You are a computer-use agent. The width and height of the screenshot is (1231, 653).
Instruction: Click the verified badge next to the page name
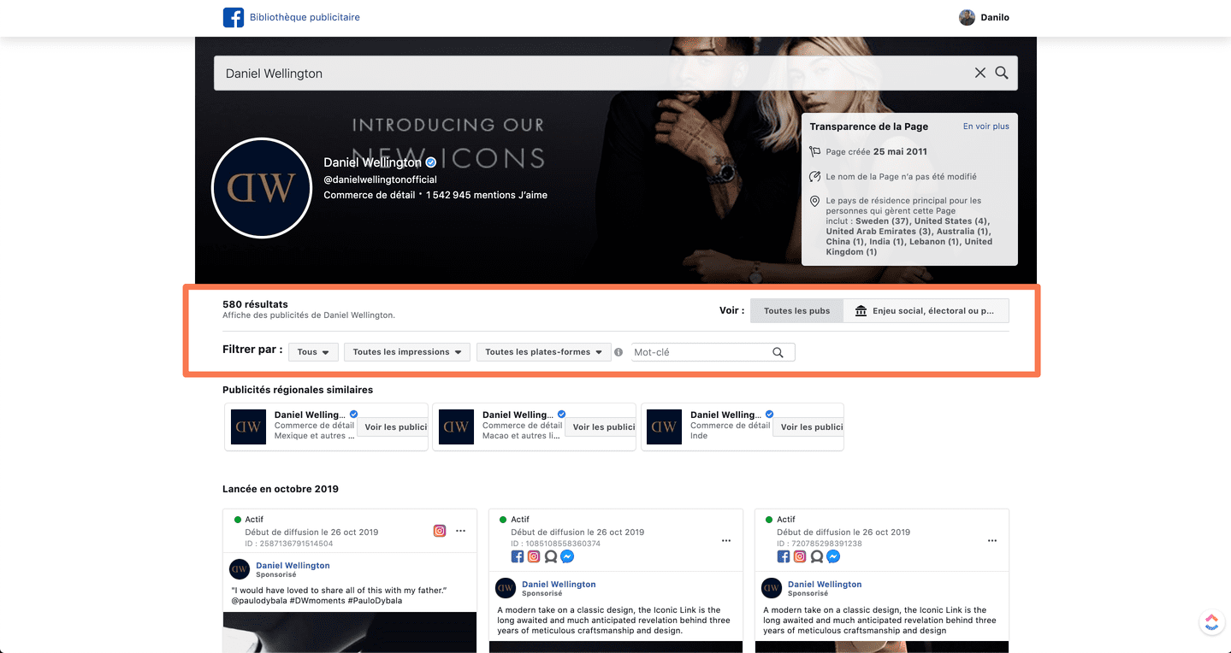[431, 162]
